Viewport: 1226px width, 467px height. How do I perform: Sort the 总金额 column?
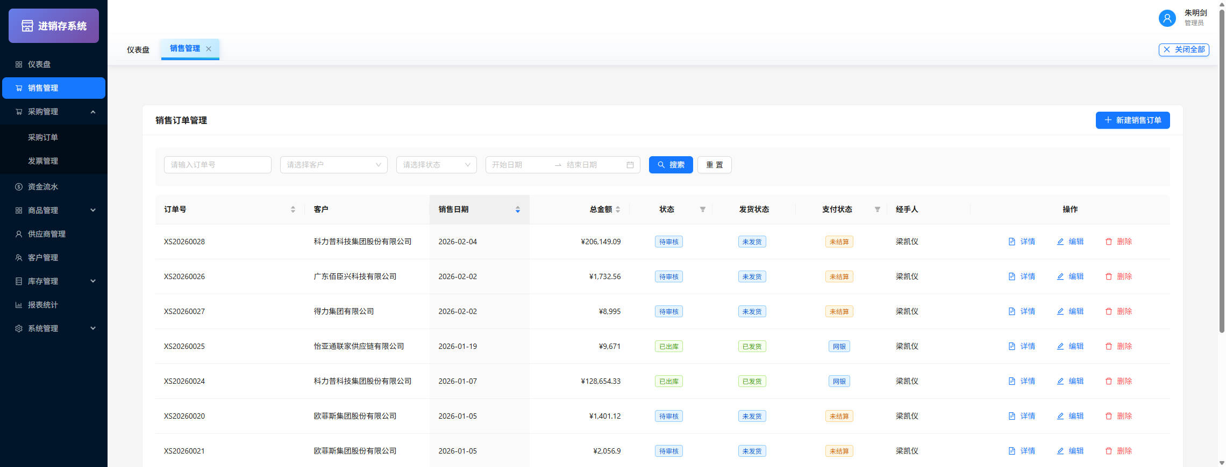[618, 209]
